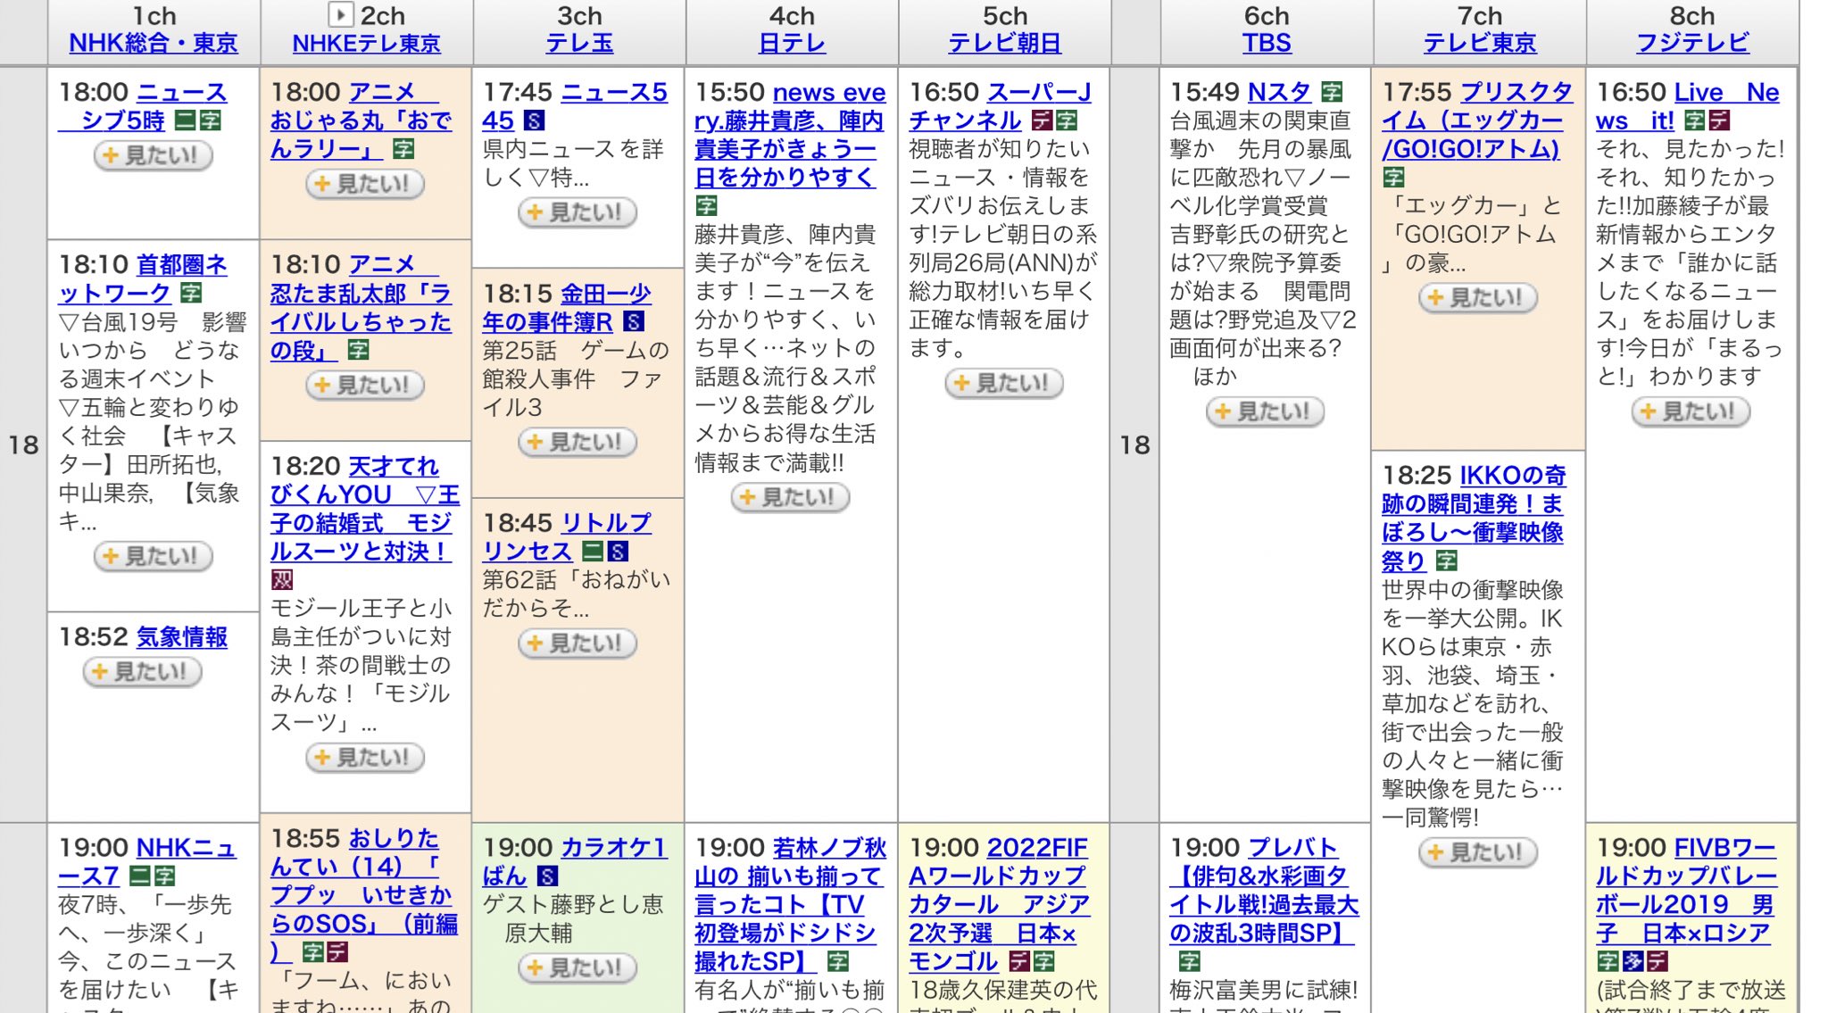Open フジテレビ channel header link
This screenshot has height=1013, width=1828.
tap(1691, 43)
